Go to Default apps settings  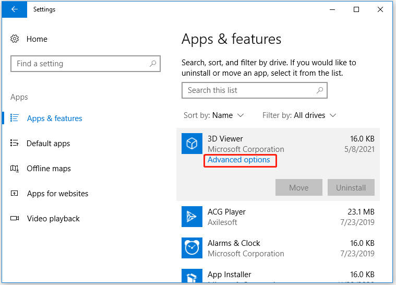click(x=48, y=144)
